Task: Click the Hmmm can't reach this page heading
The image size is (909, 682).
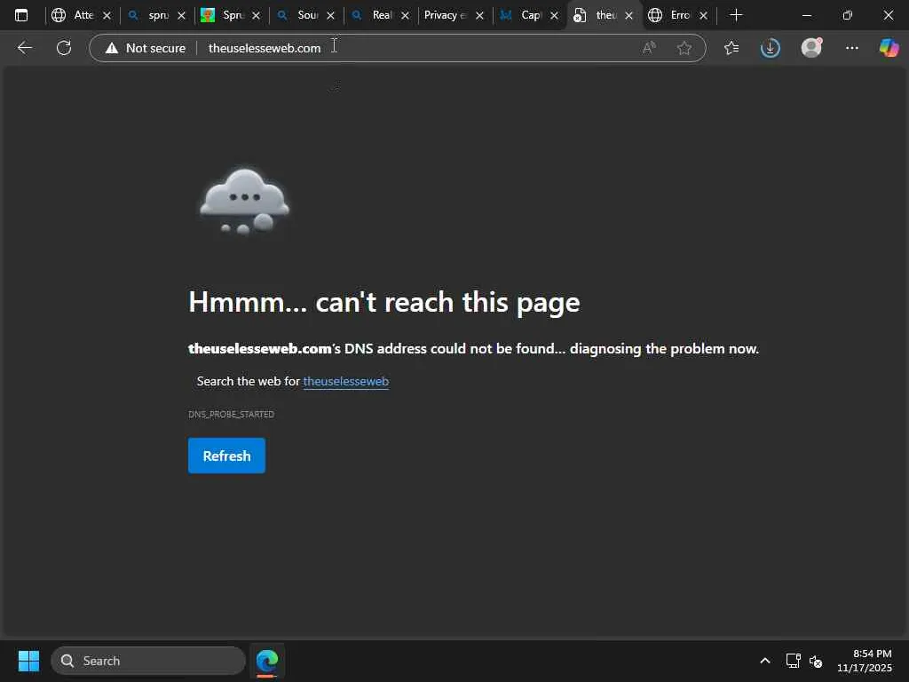Action: click(x=384, y=302)
